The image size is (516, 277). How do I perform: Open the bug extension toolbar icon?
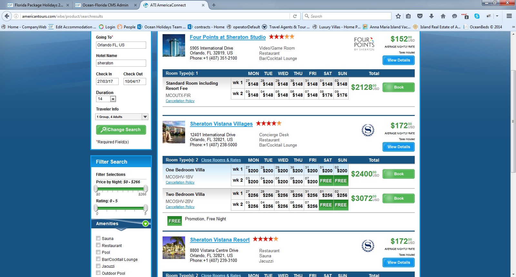[x=489, y=16]
